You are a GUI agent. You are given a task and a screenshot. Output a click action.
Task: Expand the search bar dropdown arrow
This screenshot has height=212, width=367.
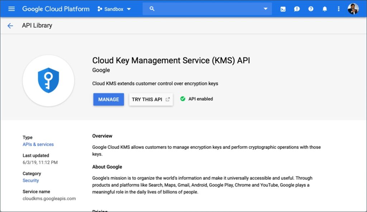pos(265,9)
